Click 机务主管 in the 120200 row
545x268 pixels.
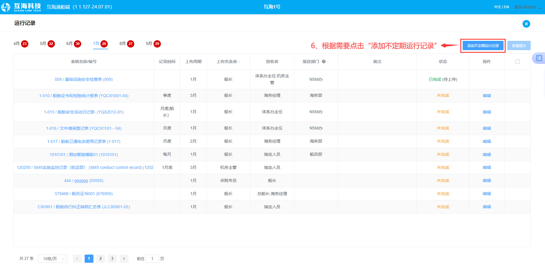coord(228,167)
